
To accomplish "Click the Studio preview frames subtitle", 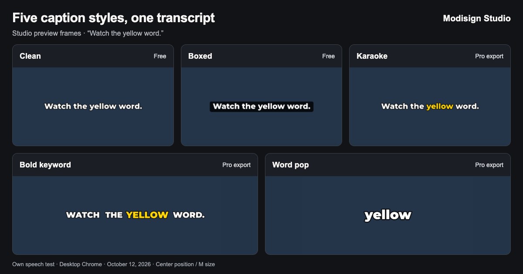I will pyautogui.click(x=88, y=33).
